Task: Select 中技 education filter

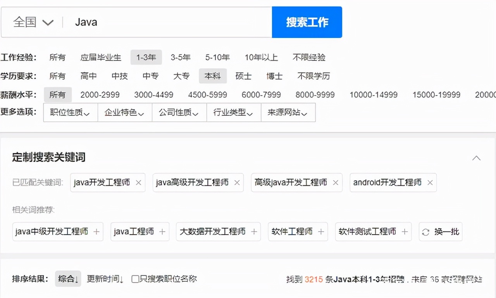Action: click(x=119, y=76)
